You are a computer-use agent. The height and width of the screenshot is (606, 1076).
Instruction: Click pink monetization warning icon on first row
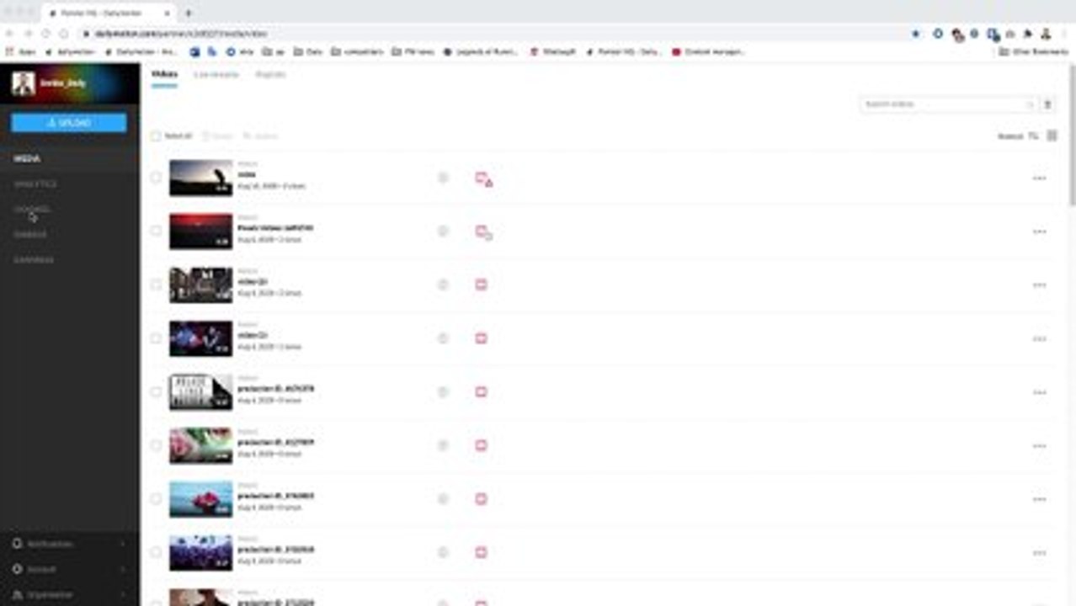click(x=483, y=178)
